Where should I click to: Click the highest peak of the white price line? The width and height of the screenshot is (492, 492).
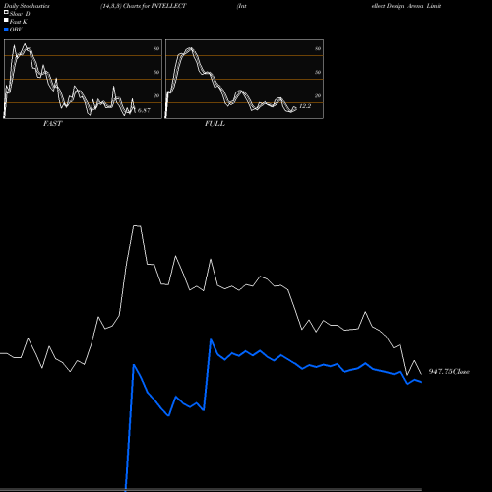[137, 225]
